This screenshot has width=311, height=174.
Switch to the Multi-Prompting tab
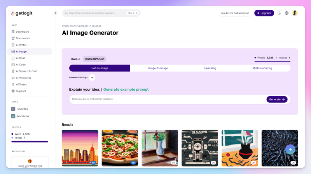(262, 68)
